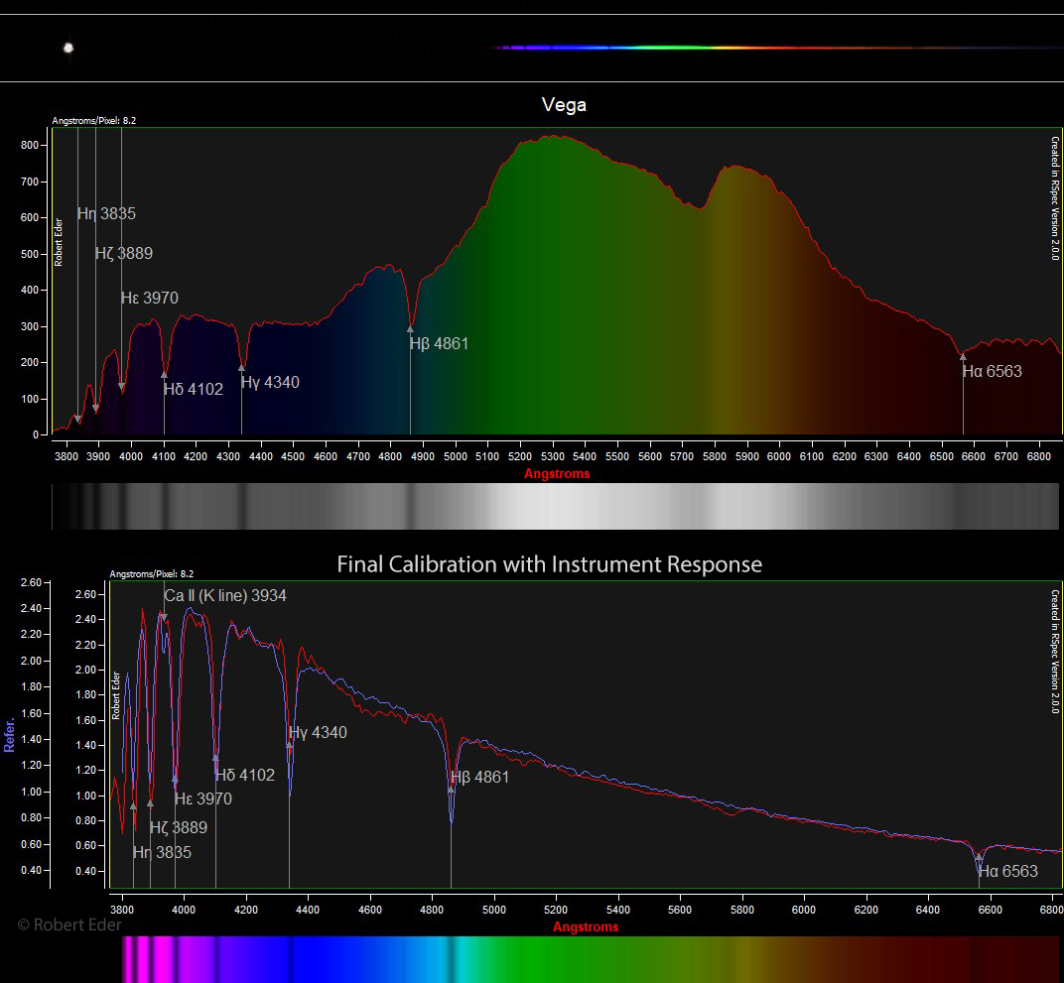1064x983 pixels.
Task: Click Hα 6563 label in calibration chart
Action: [x=1007, y=872]
